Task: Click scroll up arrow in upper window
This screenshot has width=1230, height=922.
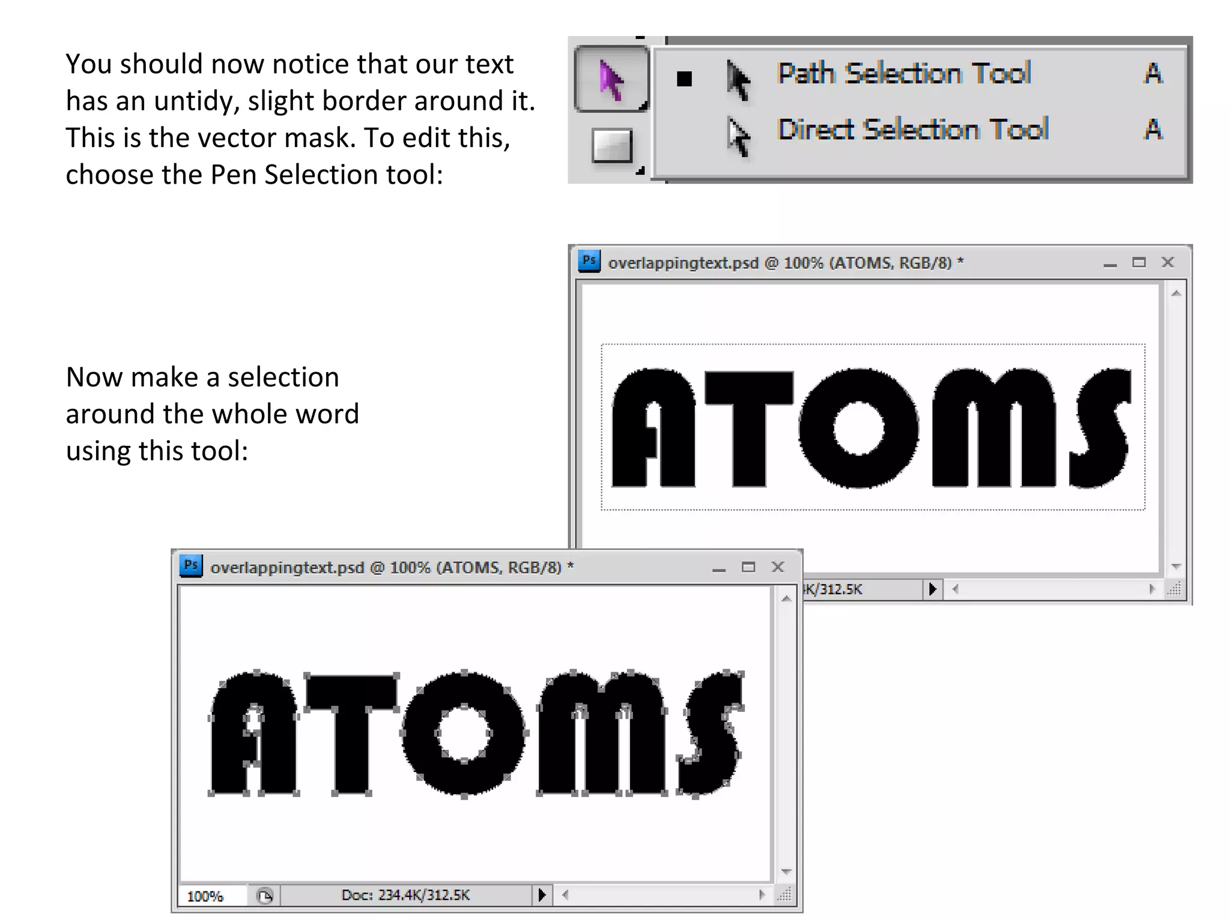Action: pyautogui.click(x=1176, y=294)
